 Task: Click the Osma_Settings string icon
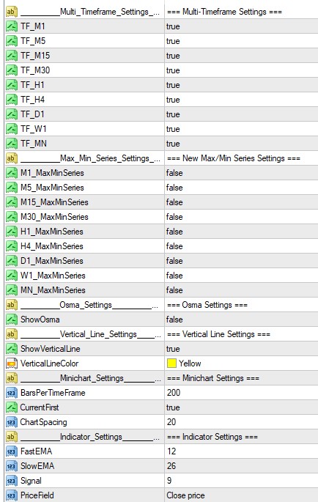tap(12, 305)
